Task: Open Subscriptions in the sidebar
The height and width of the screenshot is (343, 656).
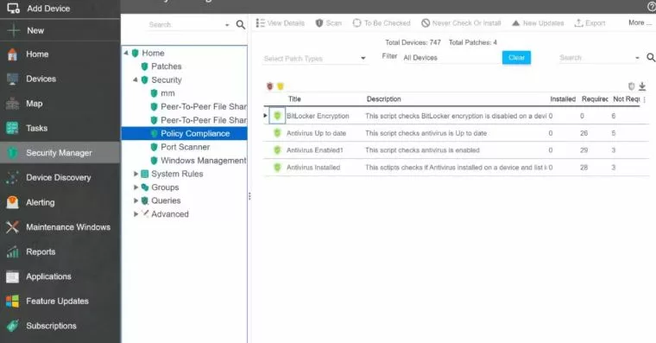Action: click(x=51, y=326)
